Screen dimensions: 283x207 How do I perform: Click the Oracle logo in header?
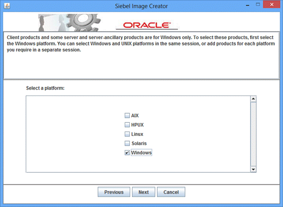[x=147, y=25]
